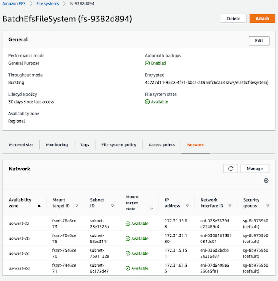
Task: Click the orange Attach button
Action: (262, 19)
